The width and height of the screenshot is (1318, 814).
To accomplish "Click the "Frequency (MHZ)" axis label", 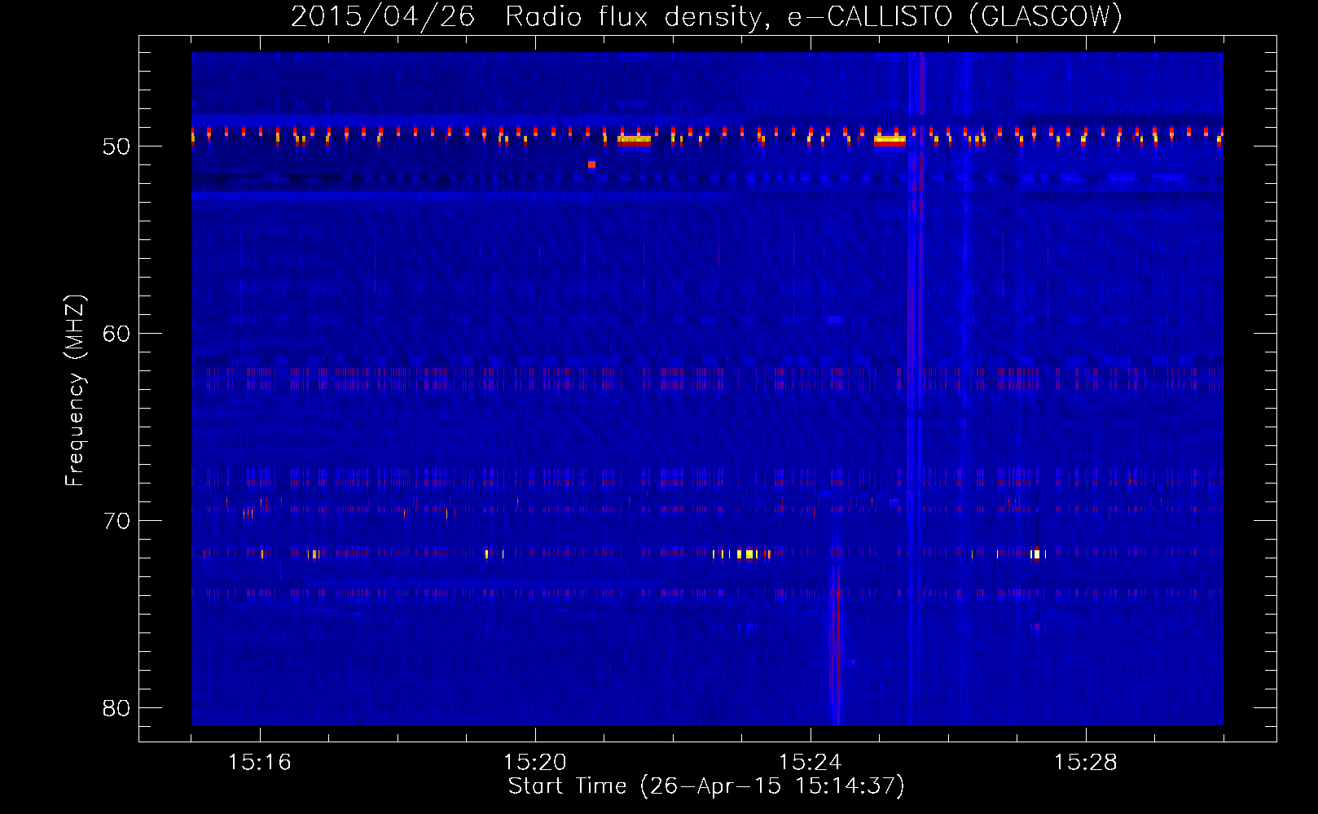I will [75, 391].
